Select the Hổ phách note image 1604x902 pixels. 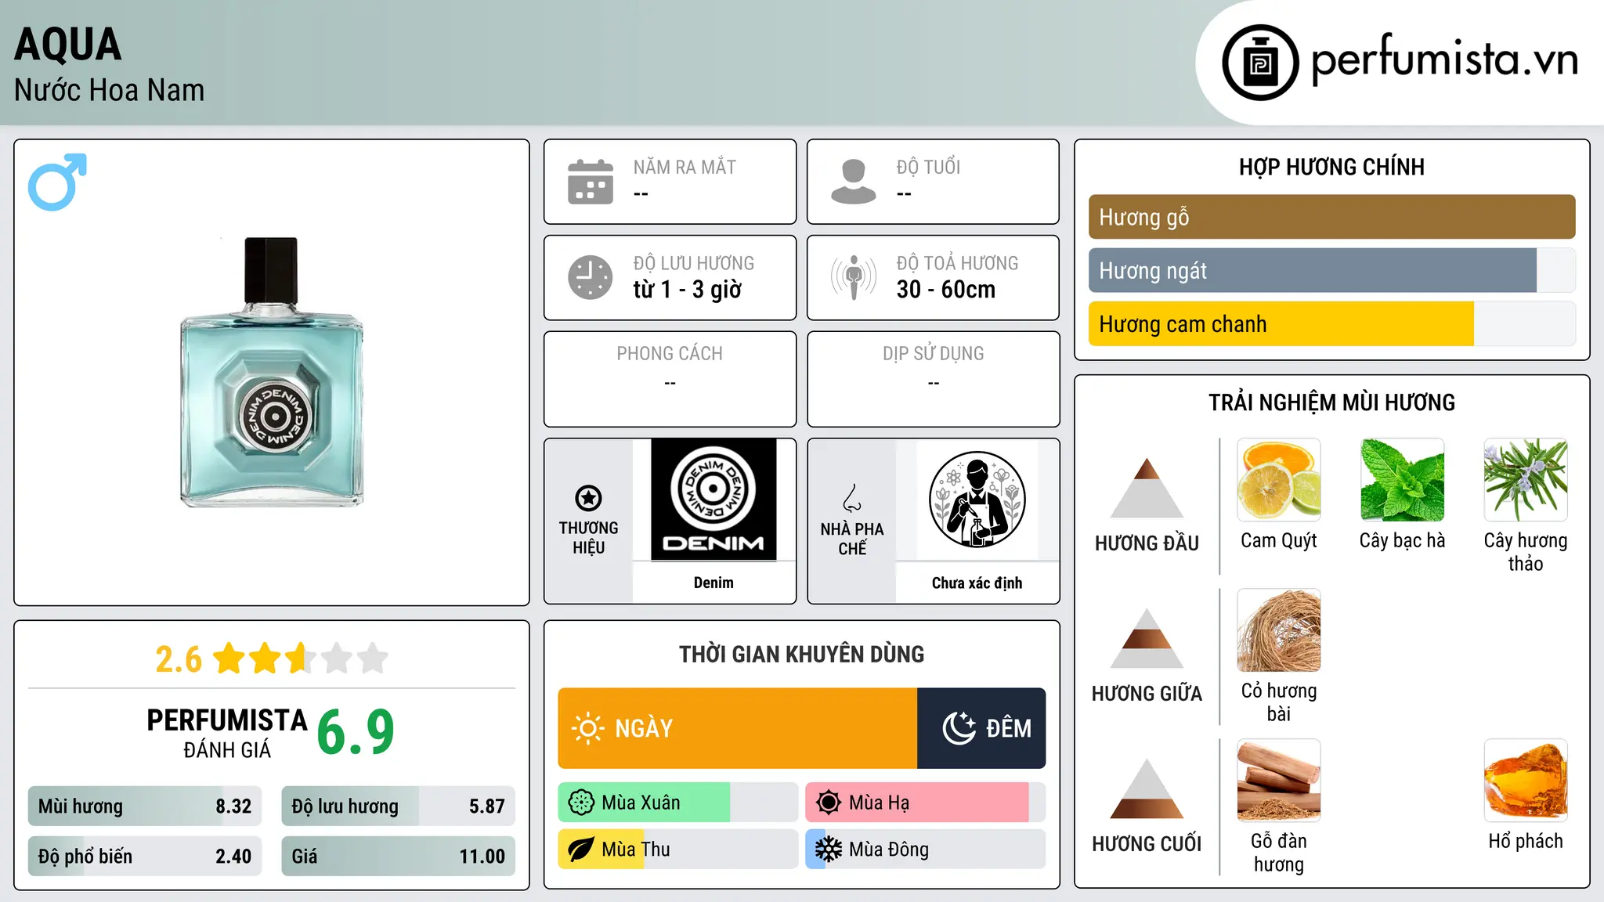(1526, 781)
